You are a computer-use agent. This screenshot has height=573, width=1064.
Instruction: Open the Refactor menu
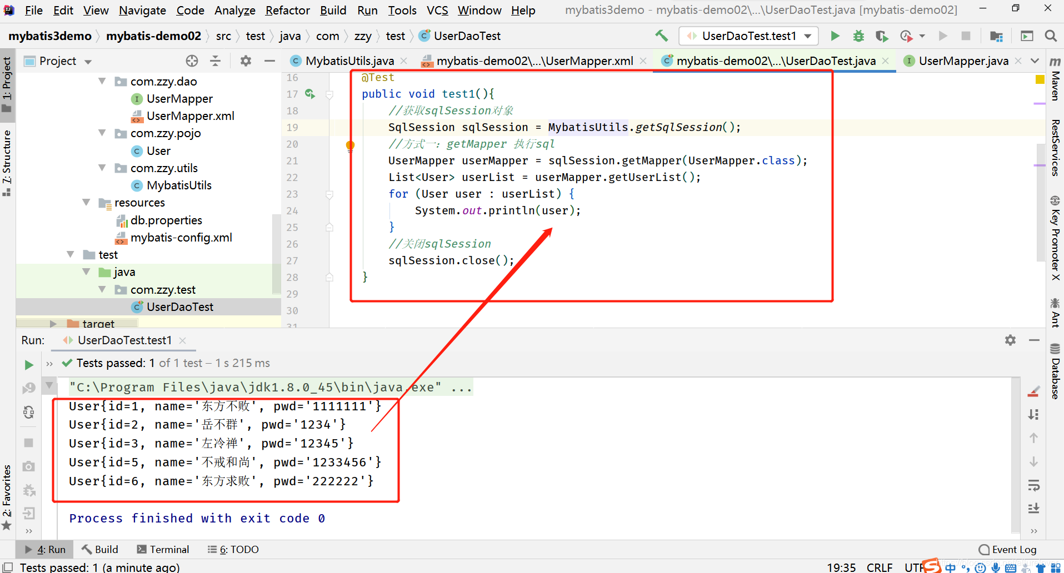tap(287, 11)
